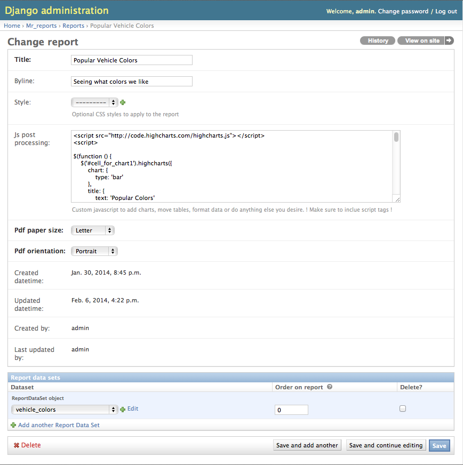Click green plus beside vehicle_colors dropdown
463x465 pixels.
click(123, 410)
